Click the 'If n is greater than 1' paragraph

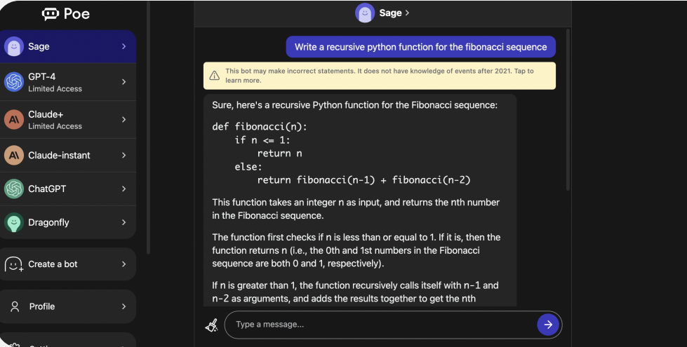355,292
